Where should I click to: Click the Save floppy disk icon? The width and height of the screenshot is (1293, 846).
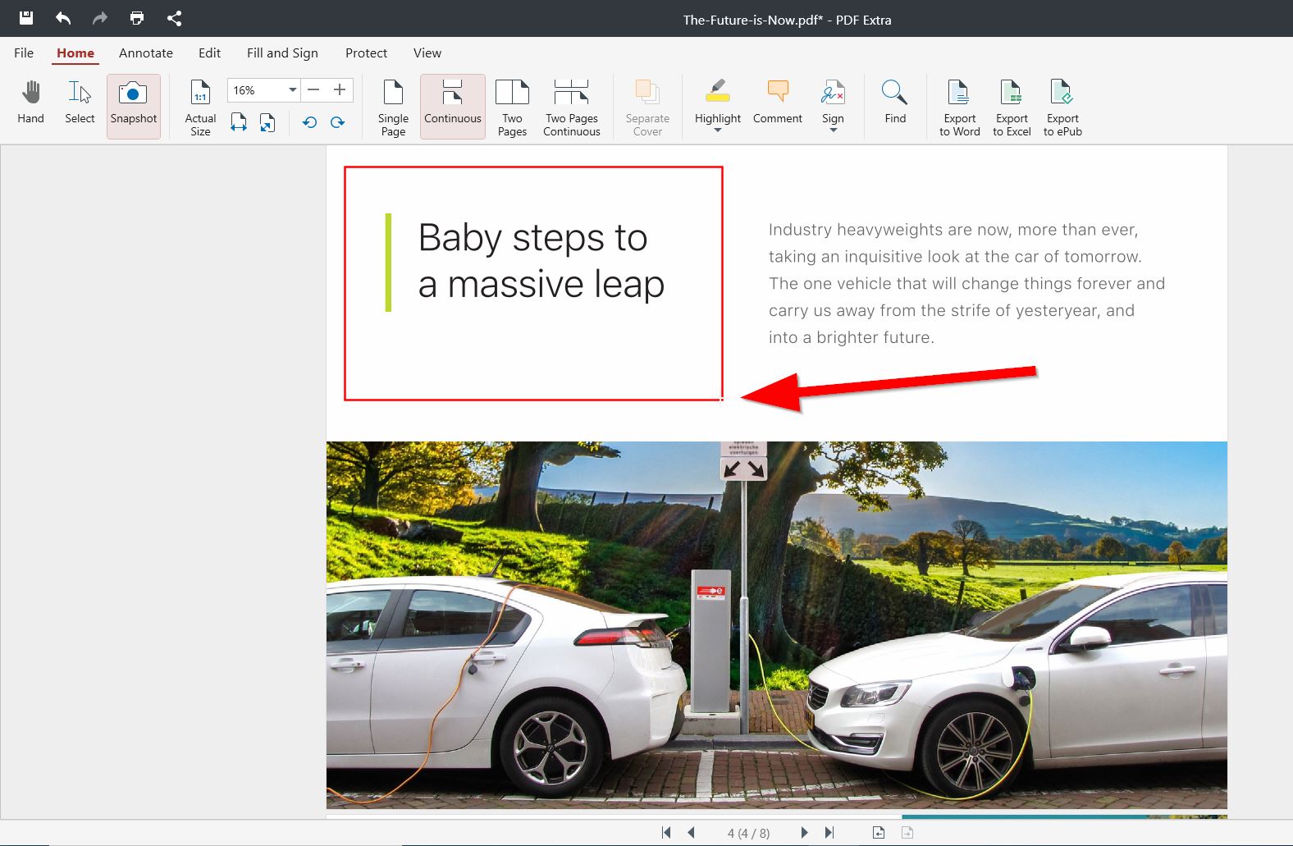pos(26,18)
